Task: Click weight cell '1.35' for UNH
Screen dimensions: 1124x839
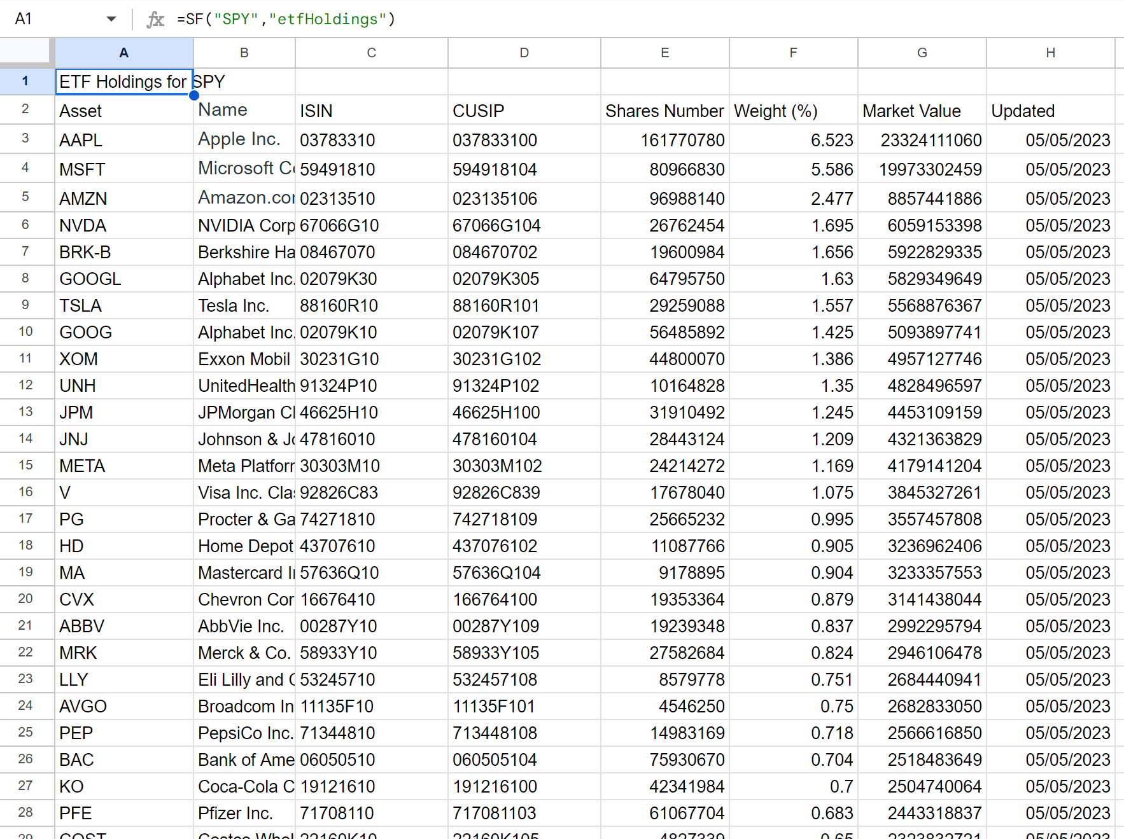Action: coord(794,385)
